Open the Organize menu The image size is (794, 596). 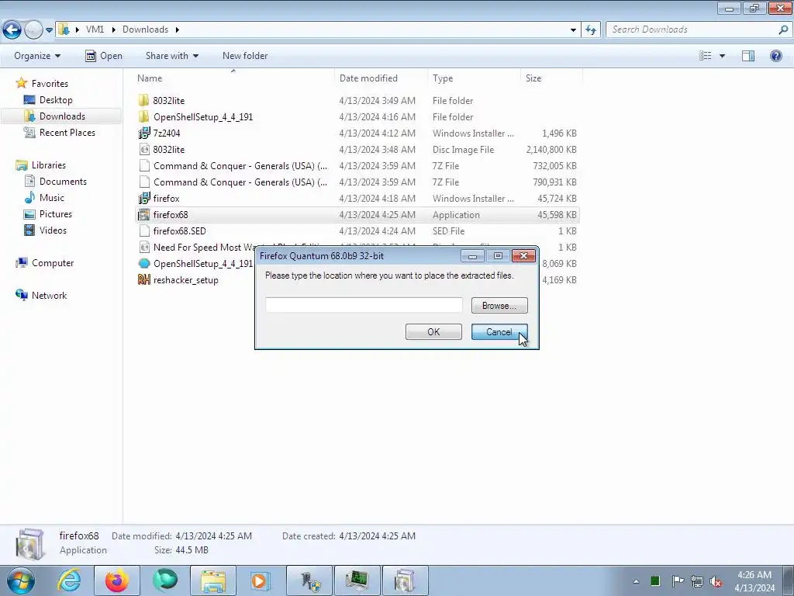click(37, 56)
